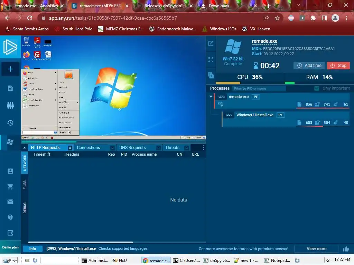Click files count icon for remade.exe

(299, 104)
